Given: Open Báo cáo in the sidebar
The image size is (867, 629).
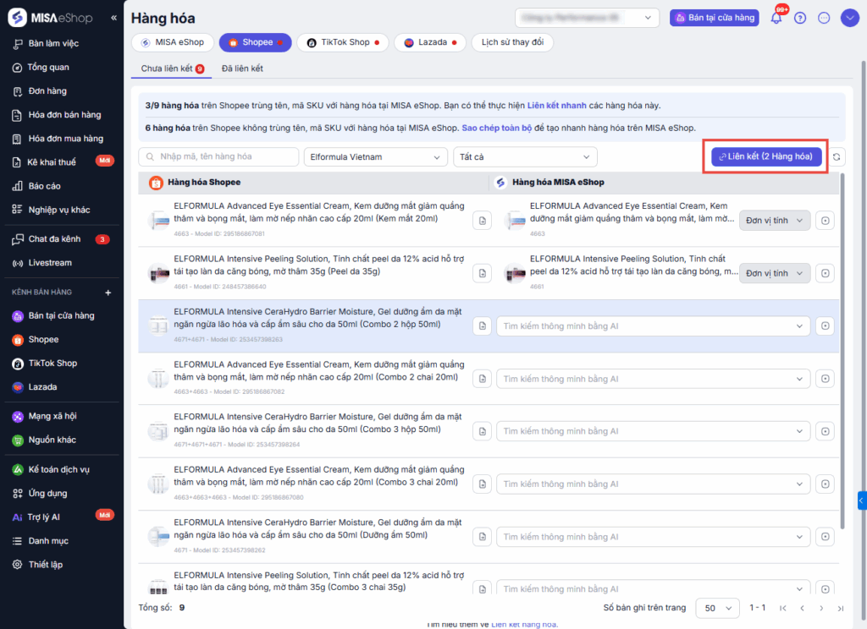Looking at the screenshot, I should point(44,186).
